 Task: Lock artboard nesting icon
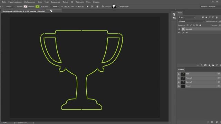pos(197,25)
